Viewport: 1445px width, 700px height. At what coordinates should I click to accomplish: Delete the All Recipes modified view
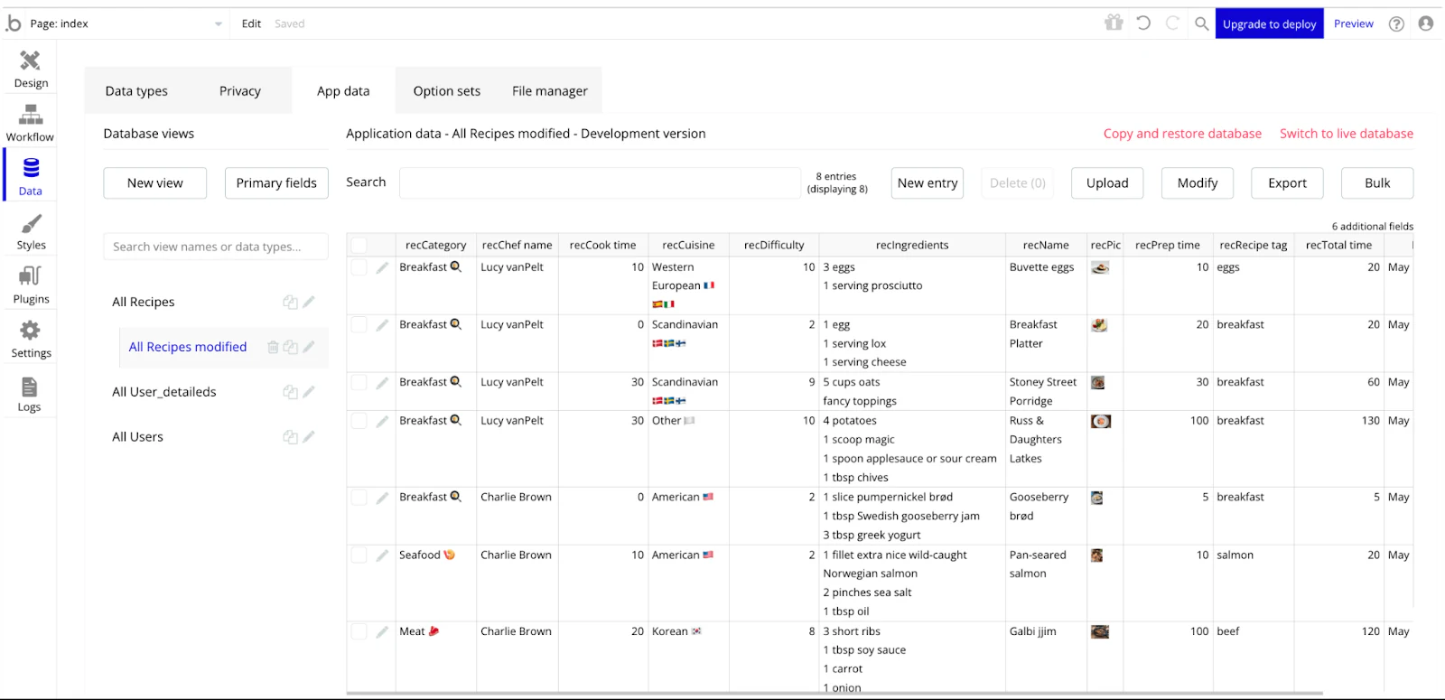(273, 347)
